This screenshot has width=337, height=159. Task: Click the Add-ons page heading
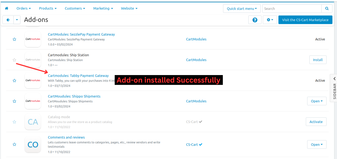coord(36,20)
